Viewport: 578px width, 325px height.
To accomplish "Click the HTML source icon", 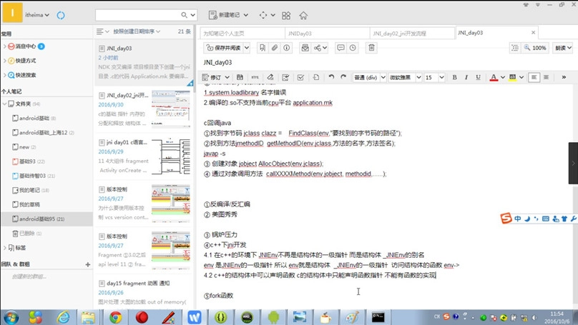I will pos(255,77).
